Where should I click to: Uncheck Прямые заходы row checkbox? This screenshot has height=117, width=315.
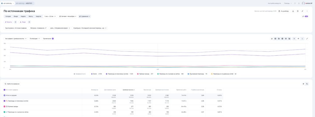(x=5, y=106)
